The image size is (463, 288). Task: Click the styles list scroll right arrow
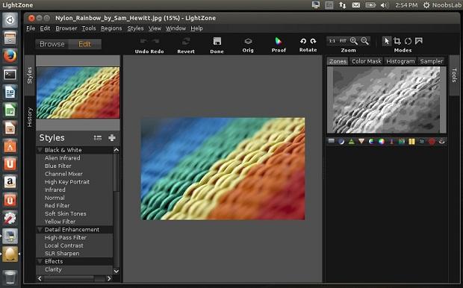click(x=109, y=278)
